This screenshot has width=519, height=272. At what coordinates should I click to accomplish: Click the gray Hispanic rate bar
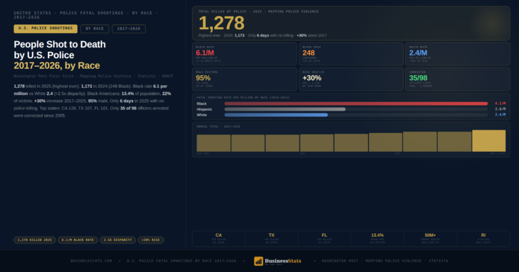[x=285, y=109]
